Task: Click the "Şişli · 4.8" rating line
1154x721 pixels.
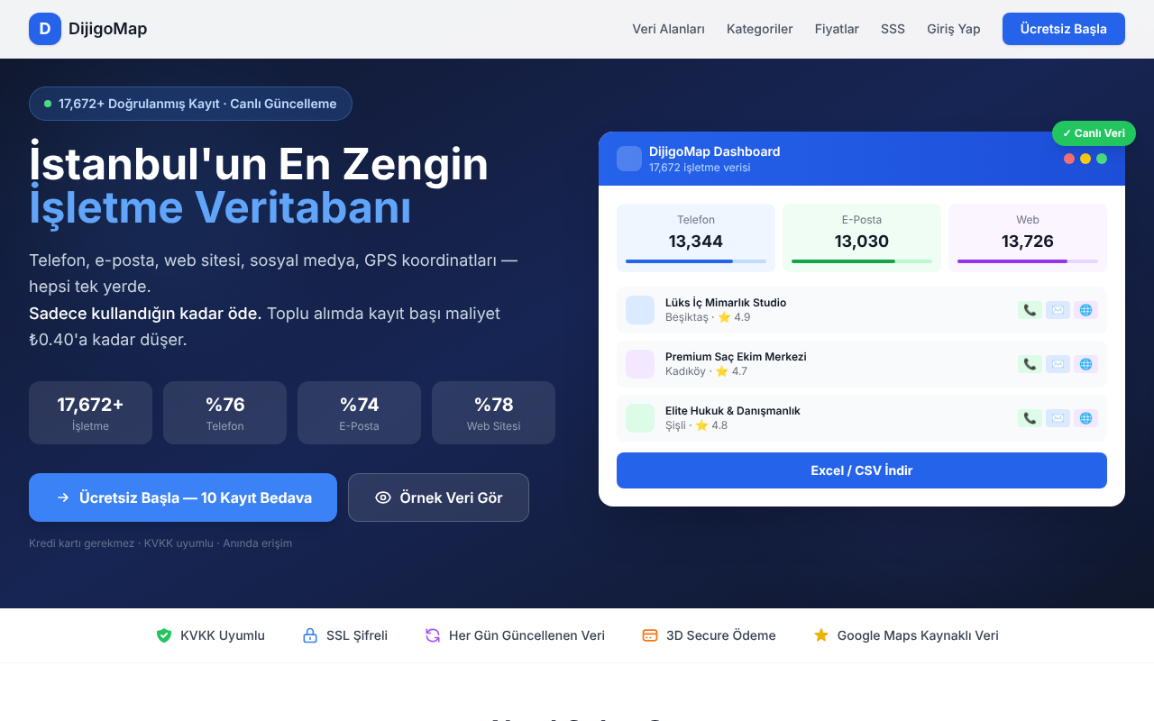Action: [696, 425]
